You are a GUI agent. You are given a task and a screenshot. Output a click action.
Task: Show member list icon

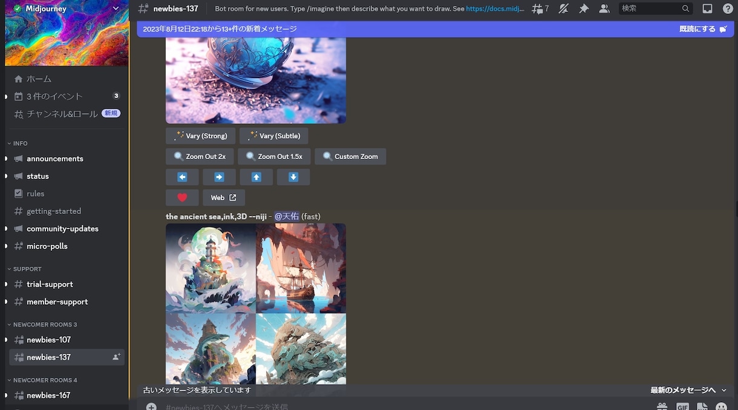[604, 8]
